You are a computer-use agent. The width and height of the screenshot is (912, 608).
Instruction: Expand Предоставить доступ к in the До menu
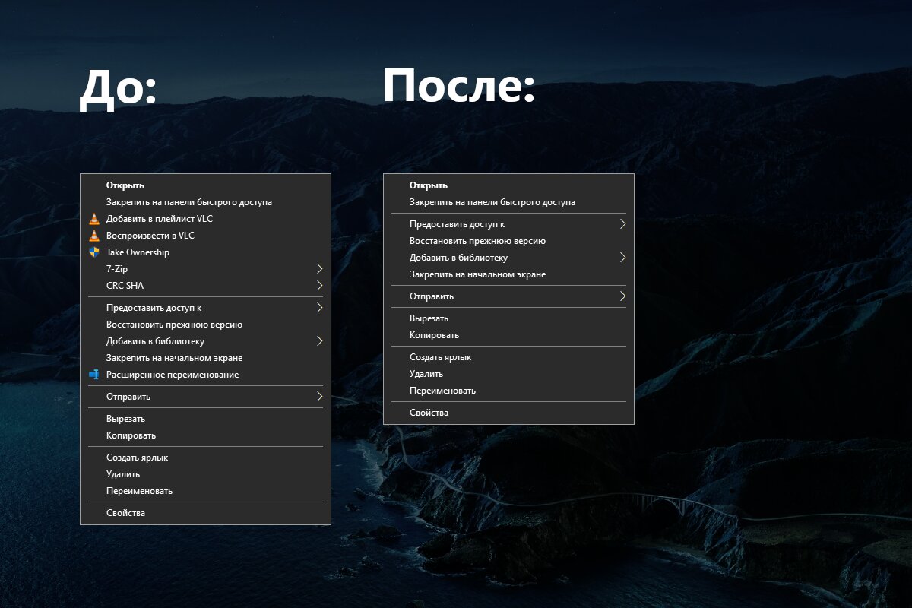click(319, 308)
